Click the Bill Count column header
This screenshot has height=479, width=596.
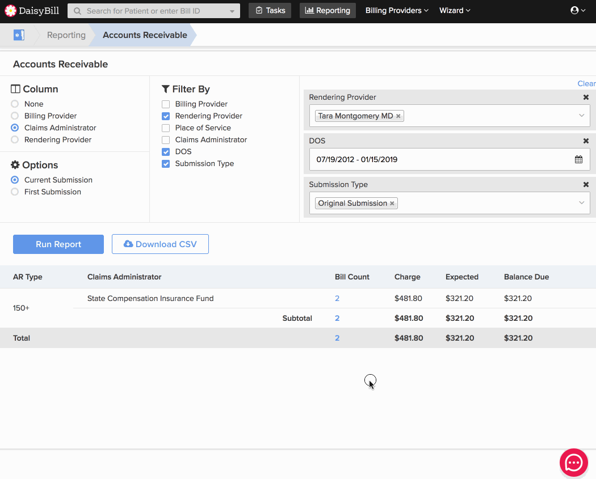coord(352,277)
